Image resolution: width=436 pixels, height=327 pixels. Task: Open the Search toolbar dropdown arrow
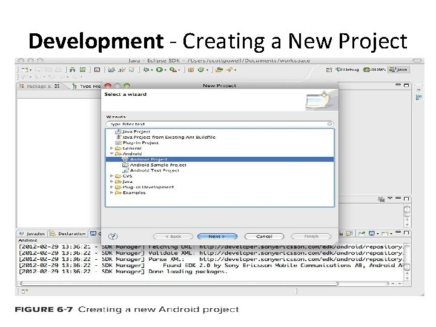click(x=235, y=70)
